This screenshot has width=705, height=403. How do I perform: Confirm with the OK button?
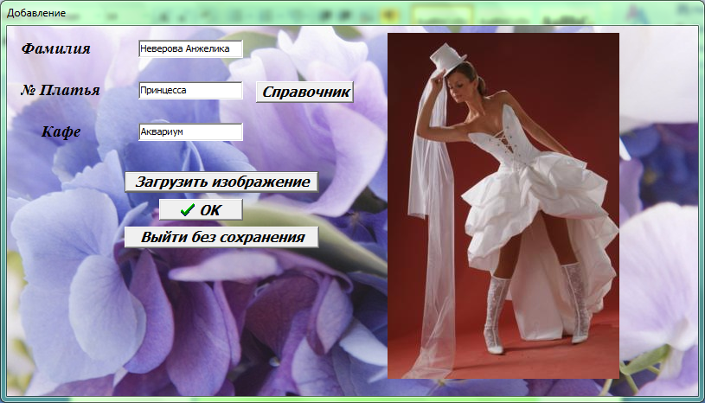201,210
